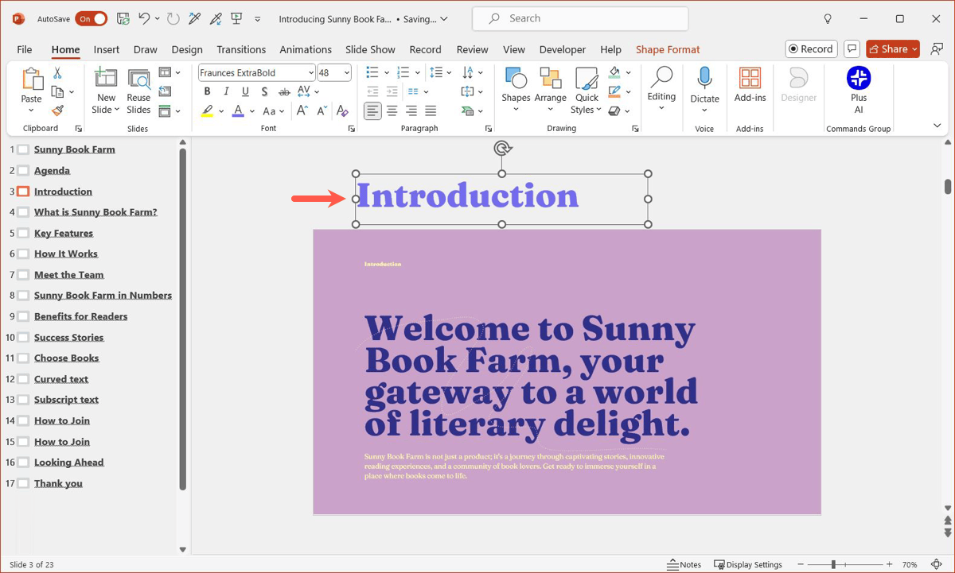Click the Align Text icon

pyautogui.click(x=469, y=91)
